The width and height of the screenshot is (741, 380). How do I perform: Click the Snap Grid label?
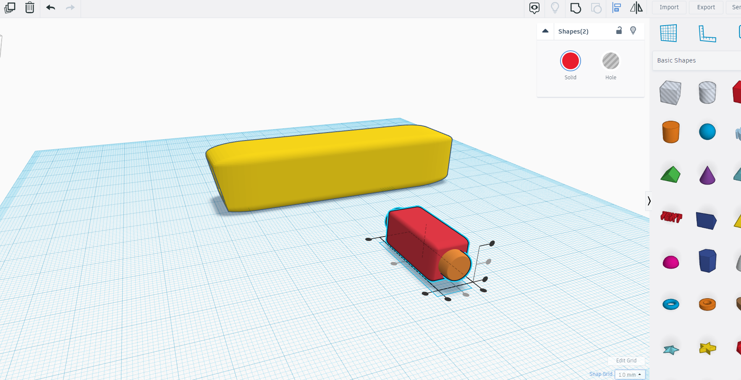601,374
